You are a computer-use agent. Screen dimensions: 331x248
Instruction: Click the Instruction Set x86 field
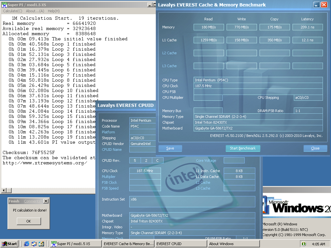pos(192,201)
